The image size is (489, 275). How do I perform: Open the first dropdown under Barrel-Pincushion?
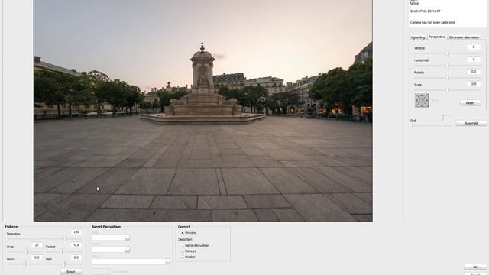coord(111,238)
